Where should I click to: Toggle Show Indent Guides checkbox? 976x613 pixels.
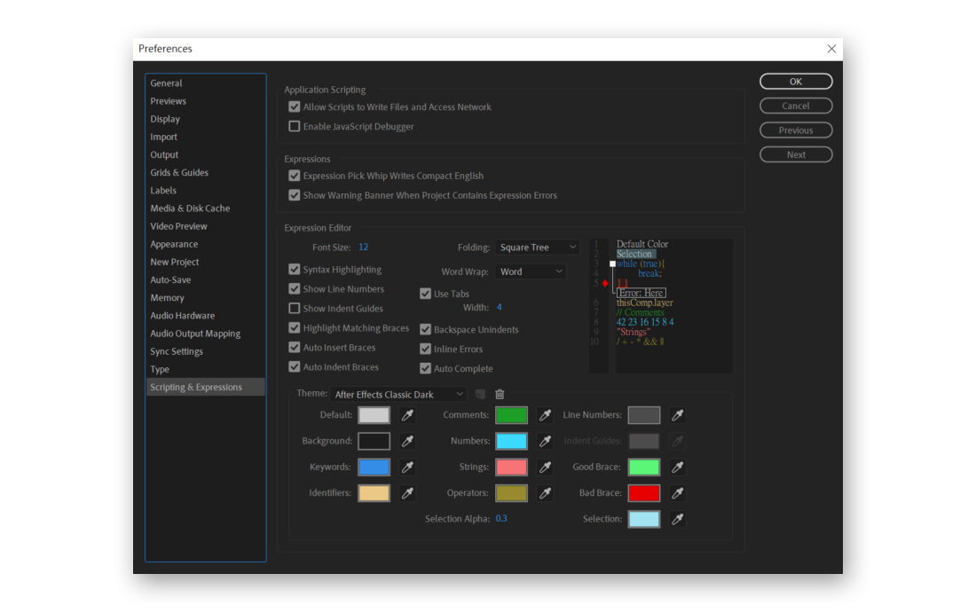(x=295, y=309)
